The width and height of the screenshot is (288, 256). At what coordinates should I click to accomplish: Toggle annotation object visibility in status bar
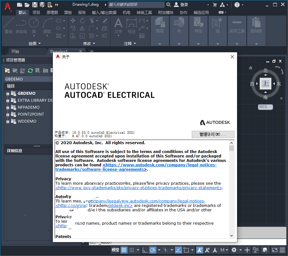pyautogui.click(x=200, y=250)
